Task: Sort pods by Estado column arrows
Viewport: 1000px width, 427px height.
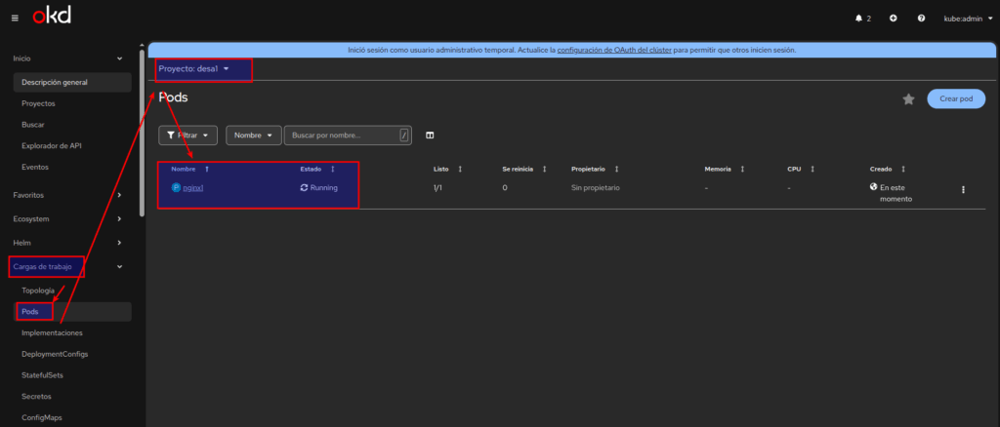Action: tap(333, 169)
